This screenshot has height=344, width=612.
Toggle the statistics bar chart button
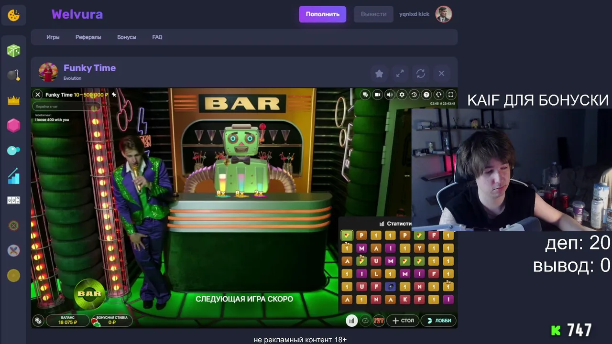tap(351, 321)
